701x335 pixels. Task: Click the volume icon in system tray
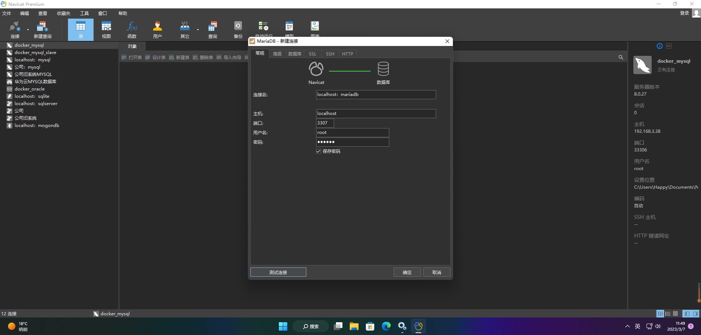pyautogui.click(x=658, y=326)
